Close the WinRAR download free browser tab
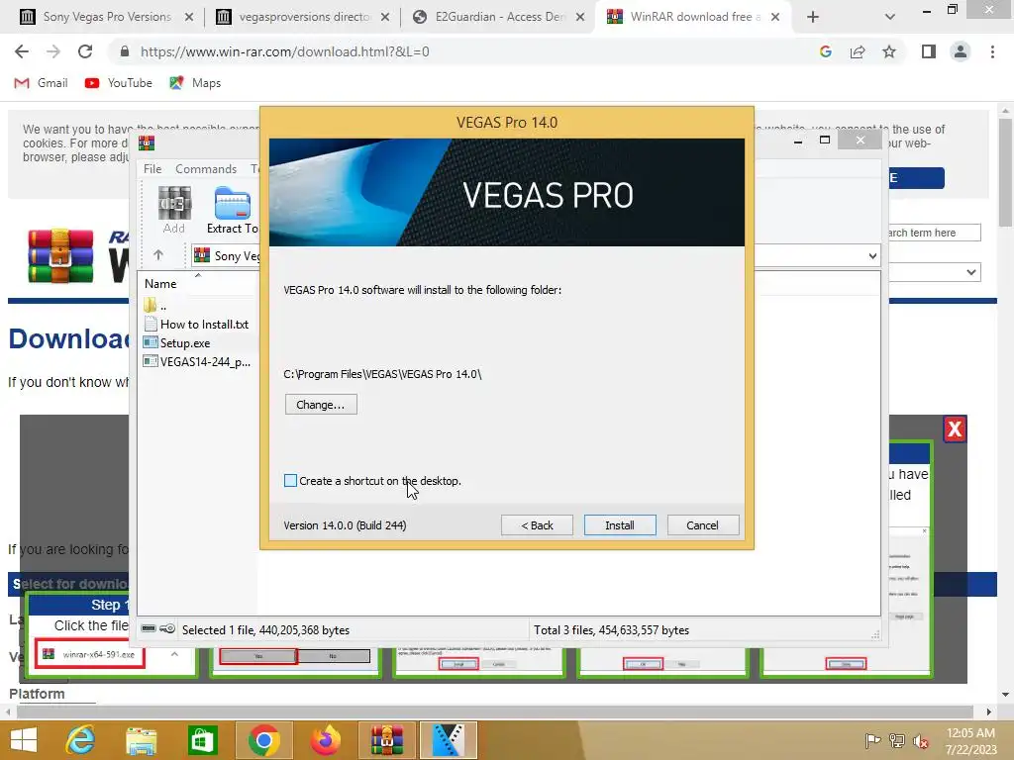Screen dimensions: 1014x760 [x=775, y=17]
